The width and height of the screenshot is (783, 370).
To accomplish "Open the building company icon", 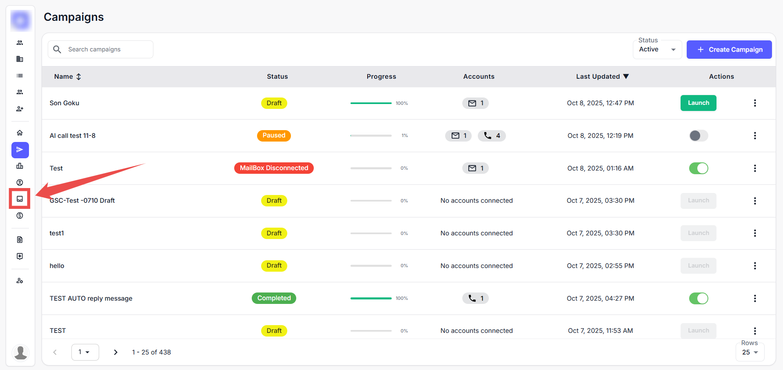I will 20,59.
